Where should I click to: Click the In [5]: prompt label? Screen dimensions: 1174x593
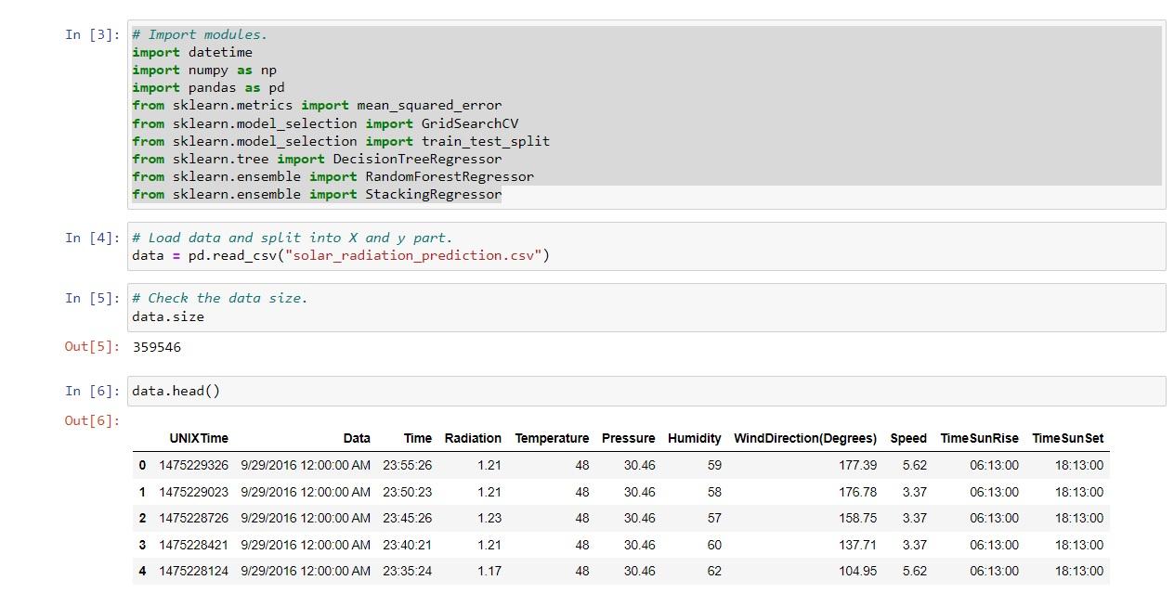[x=92, y=298]
